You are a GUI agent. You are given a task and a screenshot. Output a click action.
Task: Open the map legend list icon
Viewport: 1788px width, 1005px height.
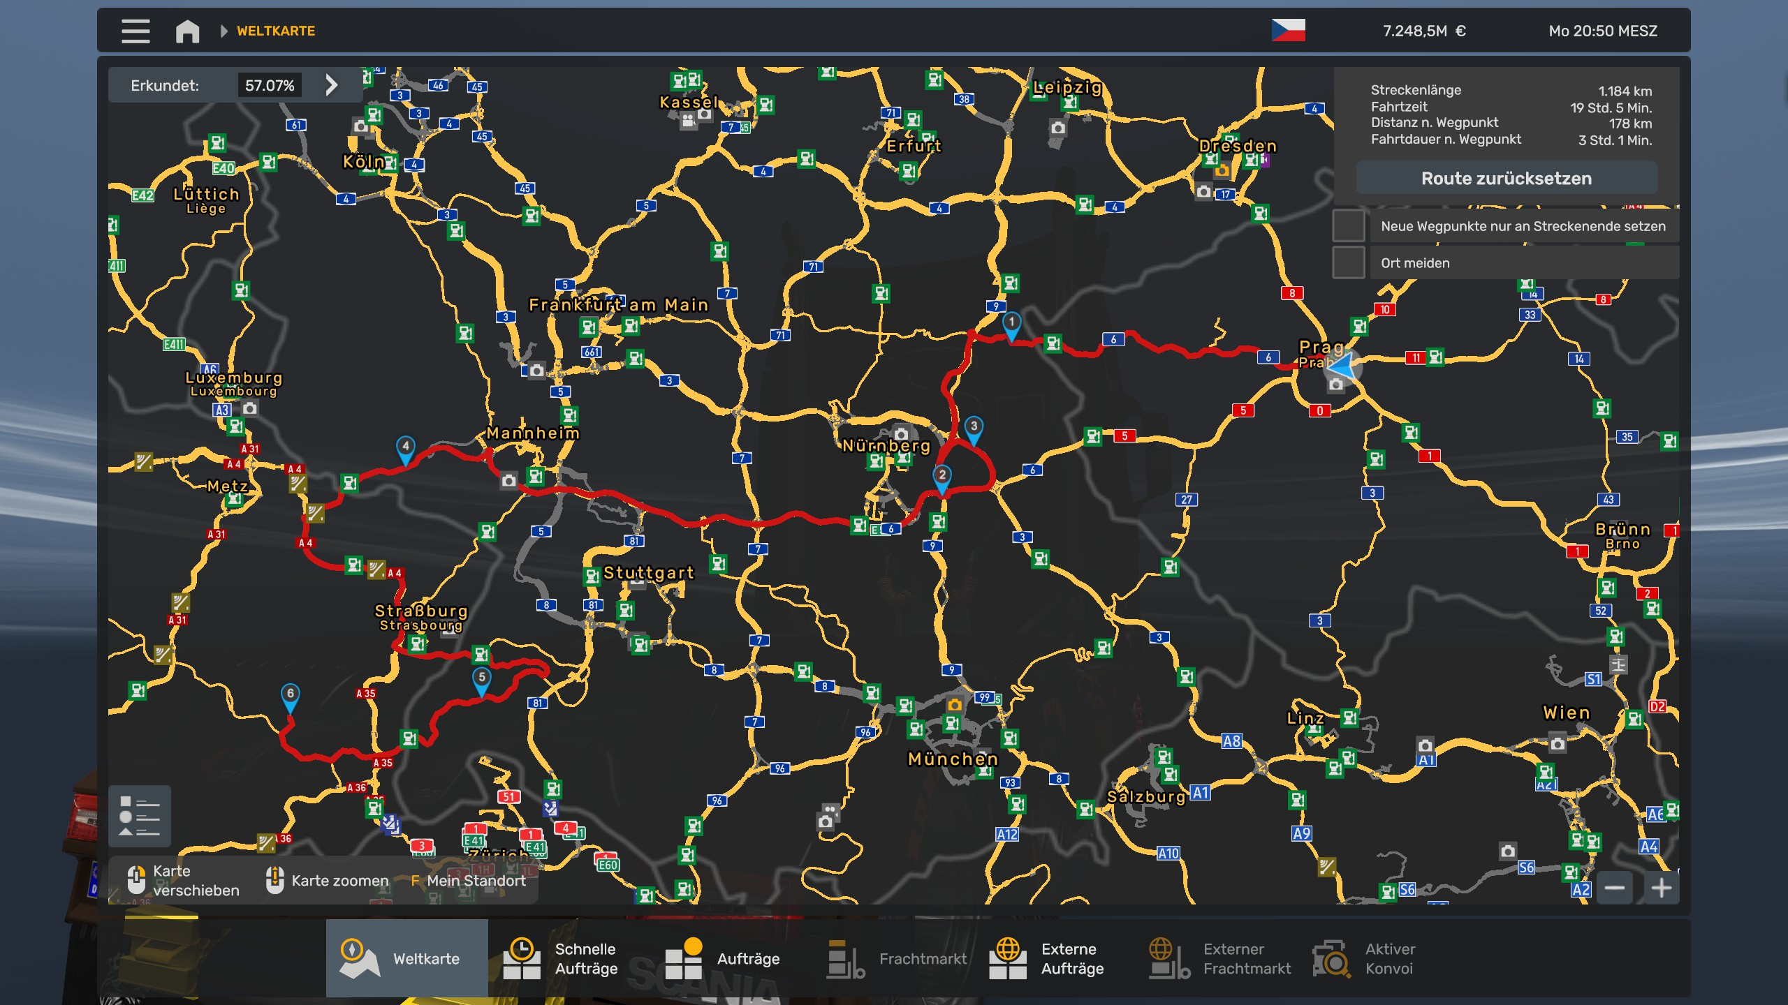140,815
